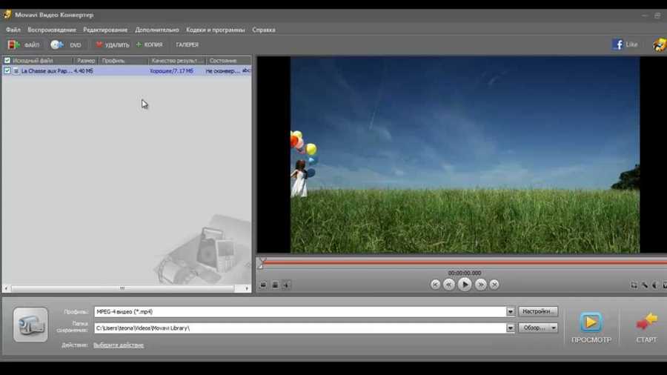Click the camcorder profile icon at bottom left
Viewport: 667px width, 375px height.
30,325
